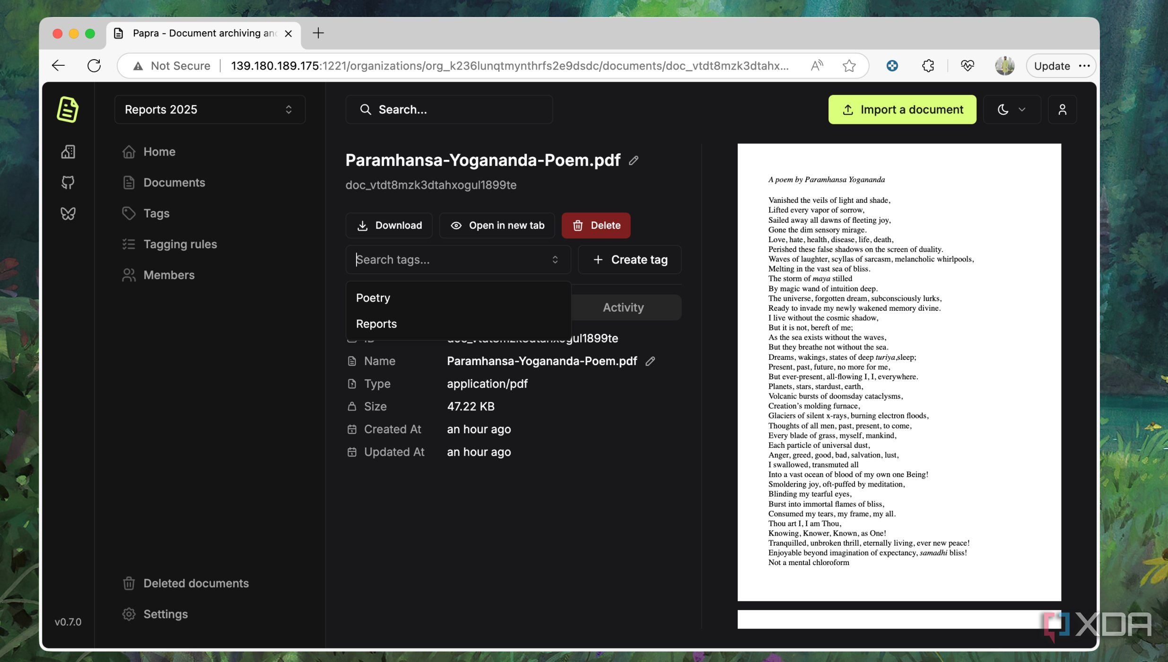Click the browser profile avatar
The image size is (1168, 662).
click(x=1004, y=66)
